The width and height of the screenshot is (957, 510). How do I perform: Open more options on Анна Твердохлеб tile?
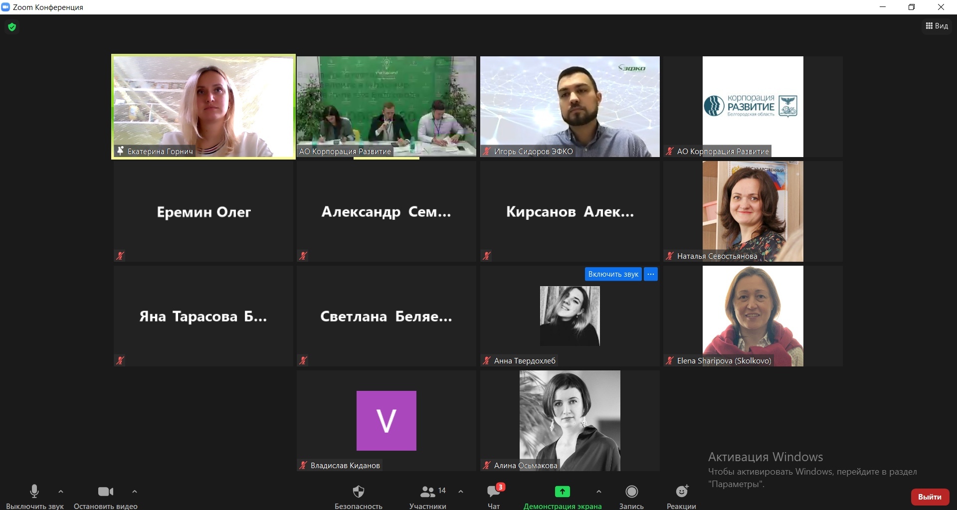click(651, 274)
